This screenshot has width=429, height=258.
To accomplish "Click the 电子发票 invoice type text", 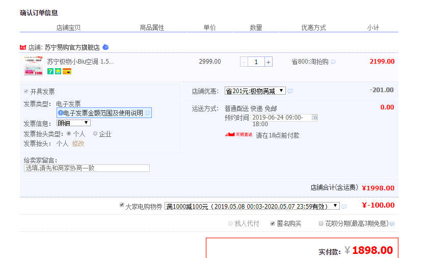I will [x=68, y=104].
